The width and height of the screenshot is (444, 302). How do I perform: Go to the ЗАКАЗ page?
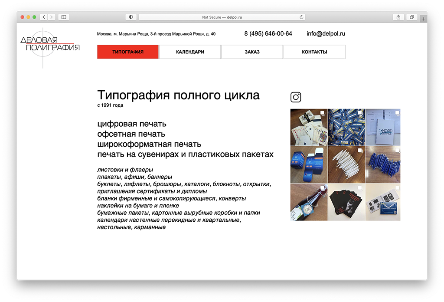point(252,52)
